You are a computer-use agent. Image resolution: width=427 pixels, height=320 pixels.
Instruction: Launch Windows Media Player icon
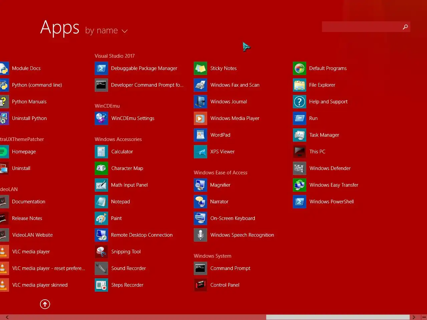click(200, 118)
